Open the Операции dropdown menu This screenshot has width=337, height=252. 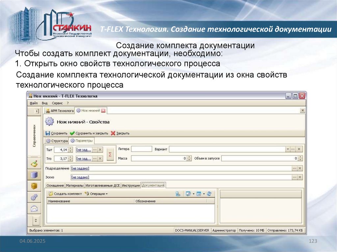pyautogui.click(x=96, y=194)
